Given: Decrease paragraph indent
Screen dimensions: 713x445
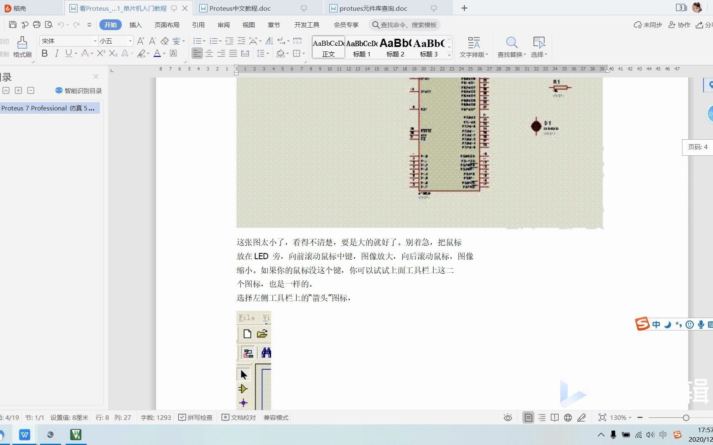Looking at the screenshot, I should tap(229, 41).
